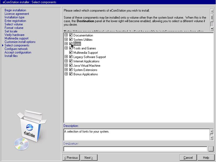Open the Accept configuration step

point(18,52)
